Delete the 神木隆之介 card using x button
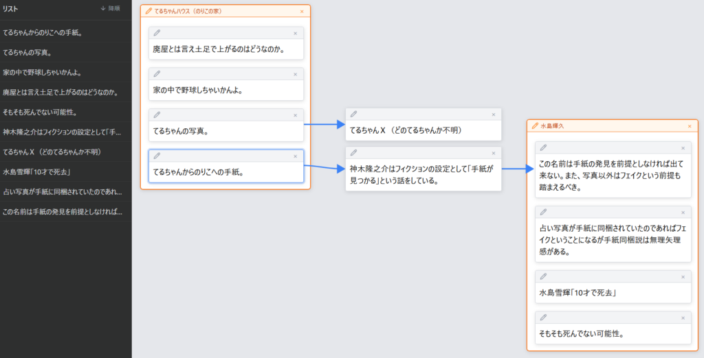This screenshot has width=704, height=358. pos(493,153)
